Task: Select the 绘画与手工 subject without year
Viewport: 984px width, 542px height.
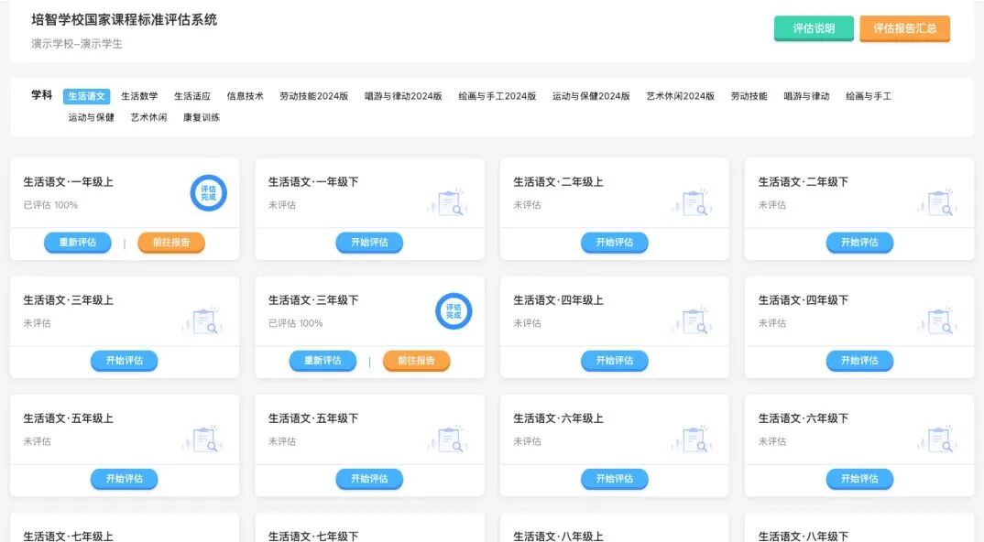Action: (x=869, y=96)
